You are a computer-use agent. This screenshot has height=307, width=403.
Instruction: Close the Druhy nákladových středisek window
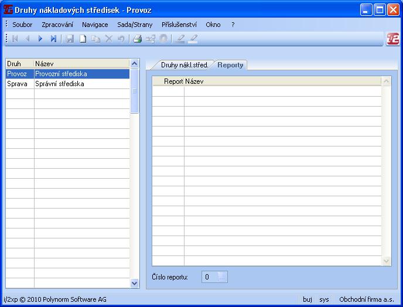pyautogui.click(x=393, y=10)
